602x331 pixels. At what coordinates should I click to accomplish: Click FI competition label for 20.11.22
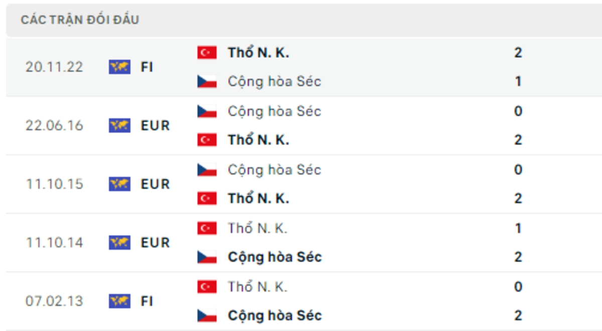click(146, 67)
